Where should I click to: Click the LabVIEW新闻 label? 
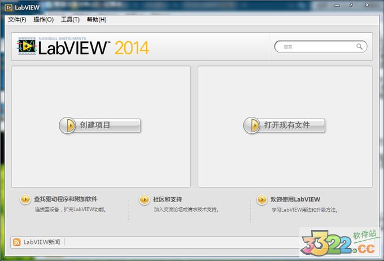tap(42, 242)
